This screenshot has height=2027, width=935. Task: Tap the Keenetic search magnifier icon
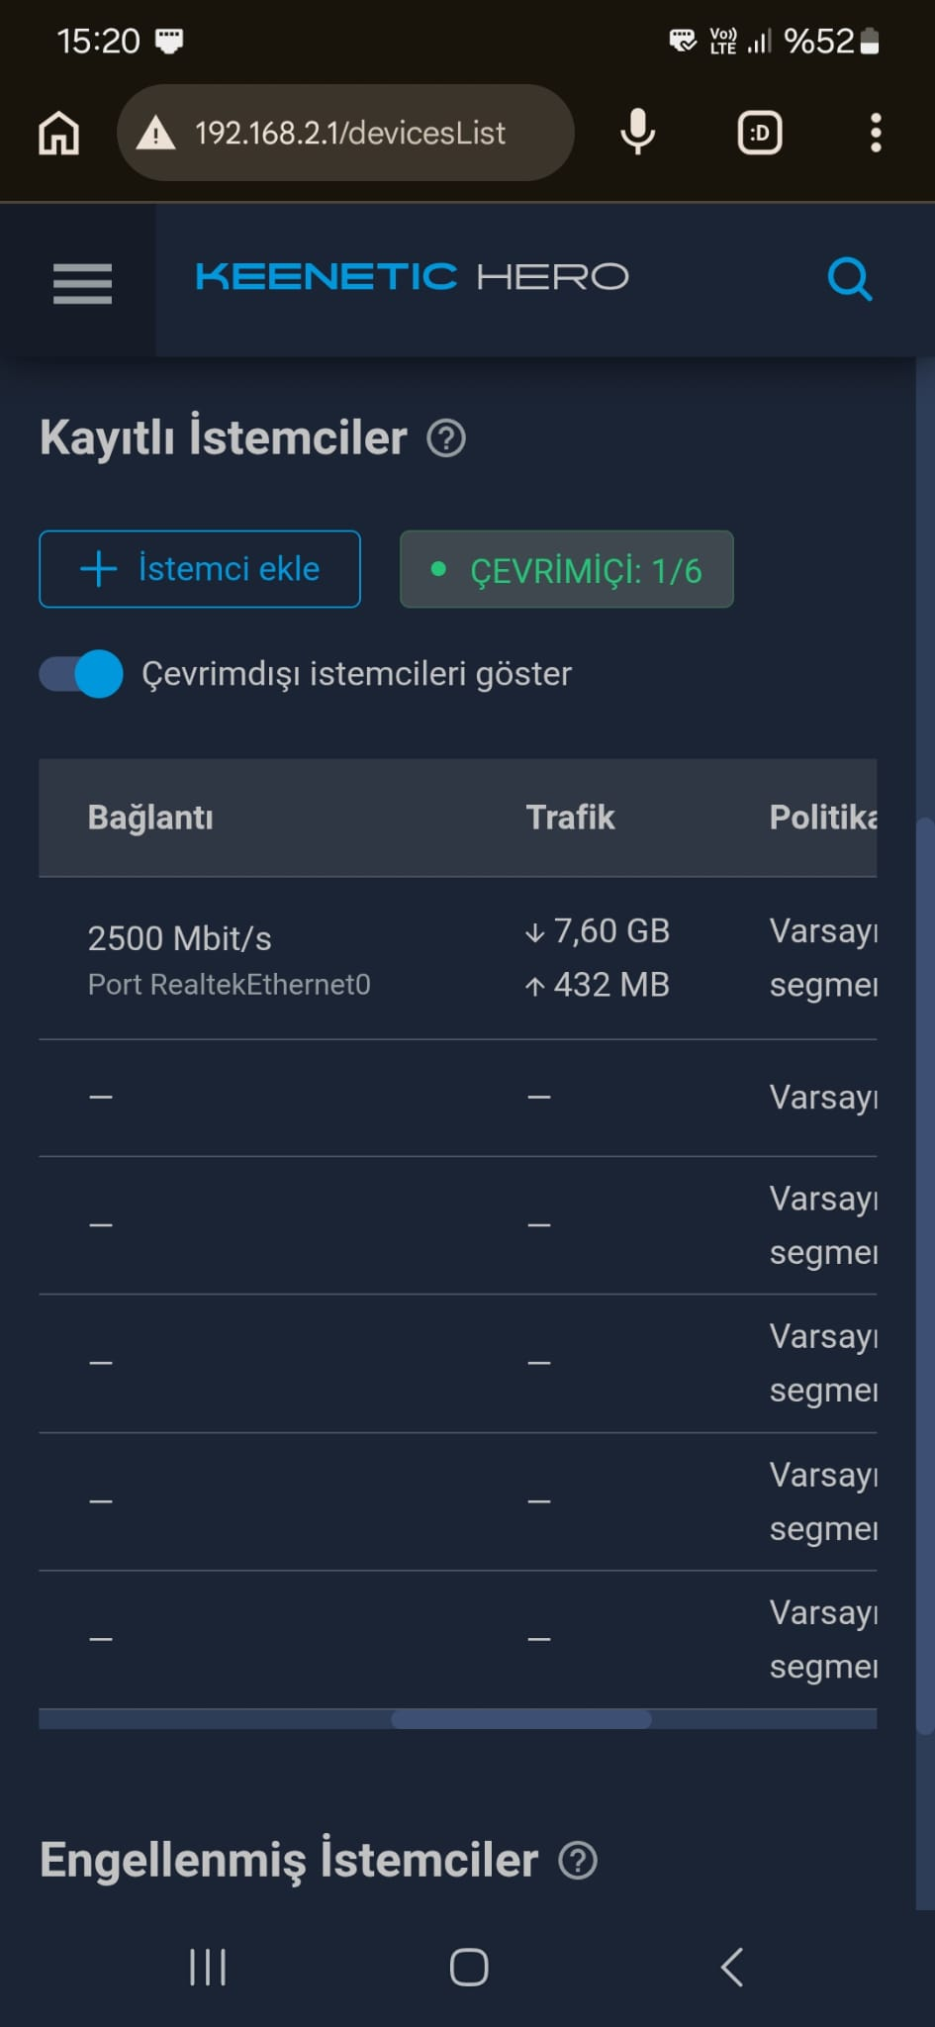click(x=850, y=279)
